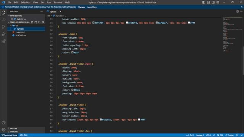Click the style.css breadcrumb segment
This screenshot has height=137, width=244.
click(x=59, y=16)
